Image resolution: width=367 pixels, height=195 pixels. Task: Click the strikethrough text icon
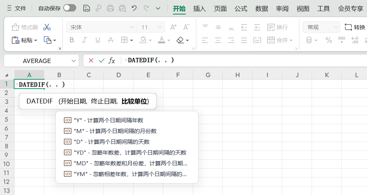(x=110, y=40)
